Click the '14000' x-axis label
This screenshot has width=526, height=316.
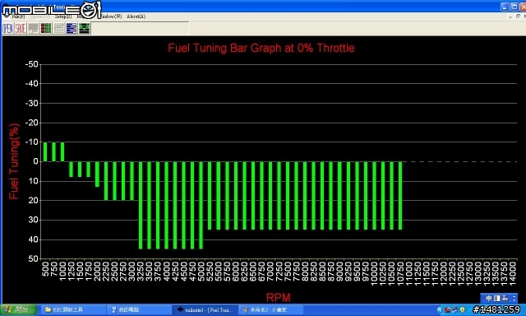(513, 274)
